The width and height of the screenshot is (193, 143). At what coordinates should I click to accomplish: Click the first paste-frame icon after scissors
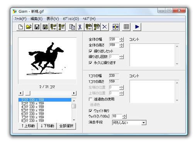tap(88, 27)
